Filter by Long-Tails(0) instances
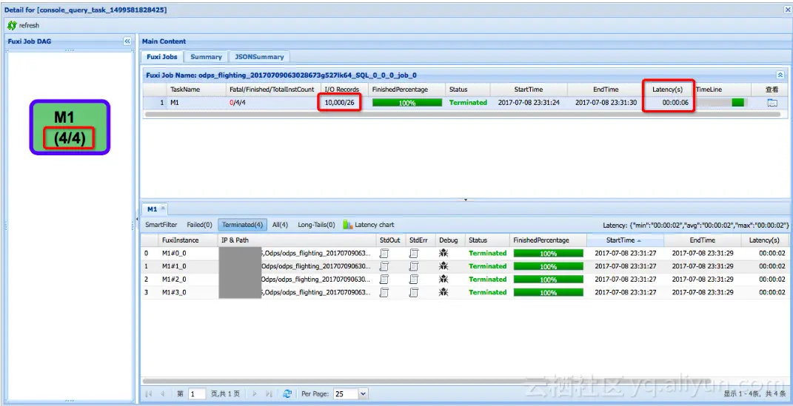This screenshot has width=793, height=406. (x=316, y=225)
